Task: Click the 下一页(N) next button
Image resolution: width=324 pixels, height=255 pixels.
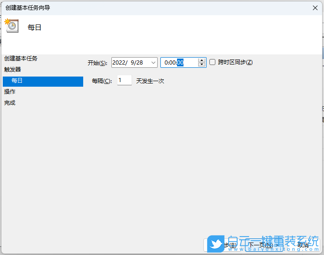Action: point(264,245)
